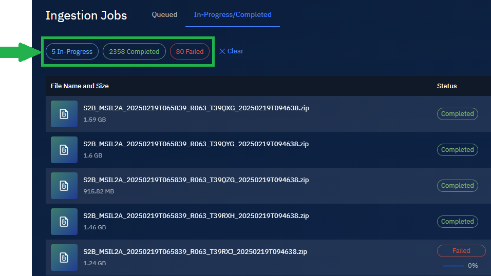This screenshot has height=276, width=491.
Task: Click the 0% progress bar of failed job
Action: coord(454,266)
